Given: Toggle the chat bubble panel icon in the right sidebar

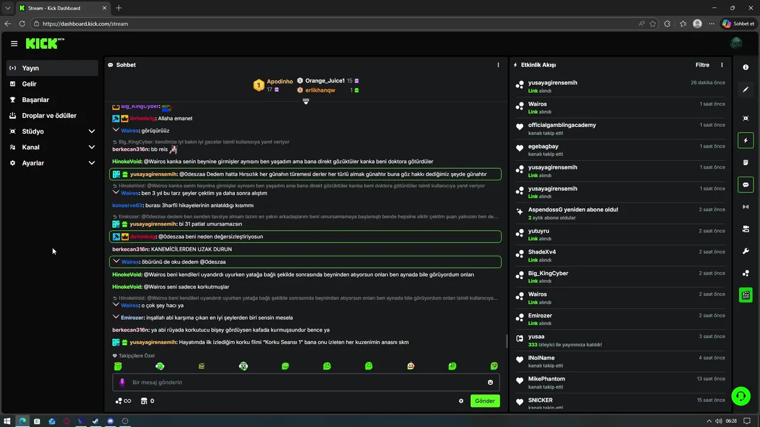Looking at the screenshot, I should point(746,184).
